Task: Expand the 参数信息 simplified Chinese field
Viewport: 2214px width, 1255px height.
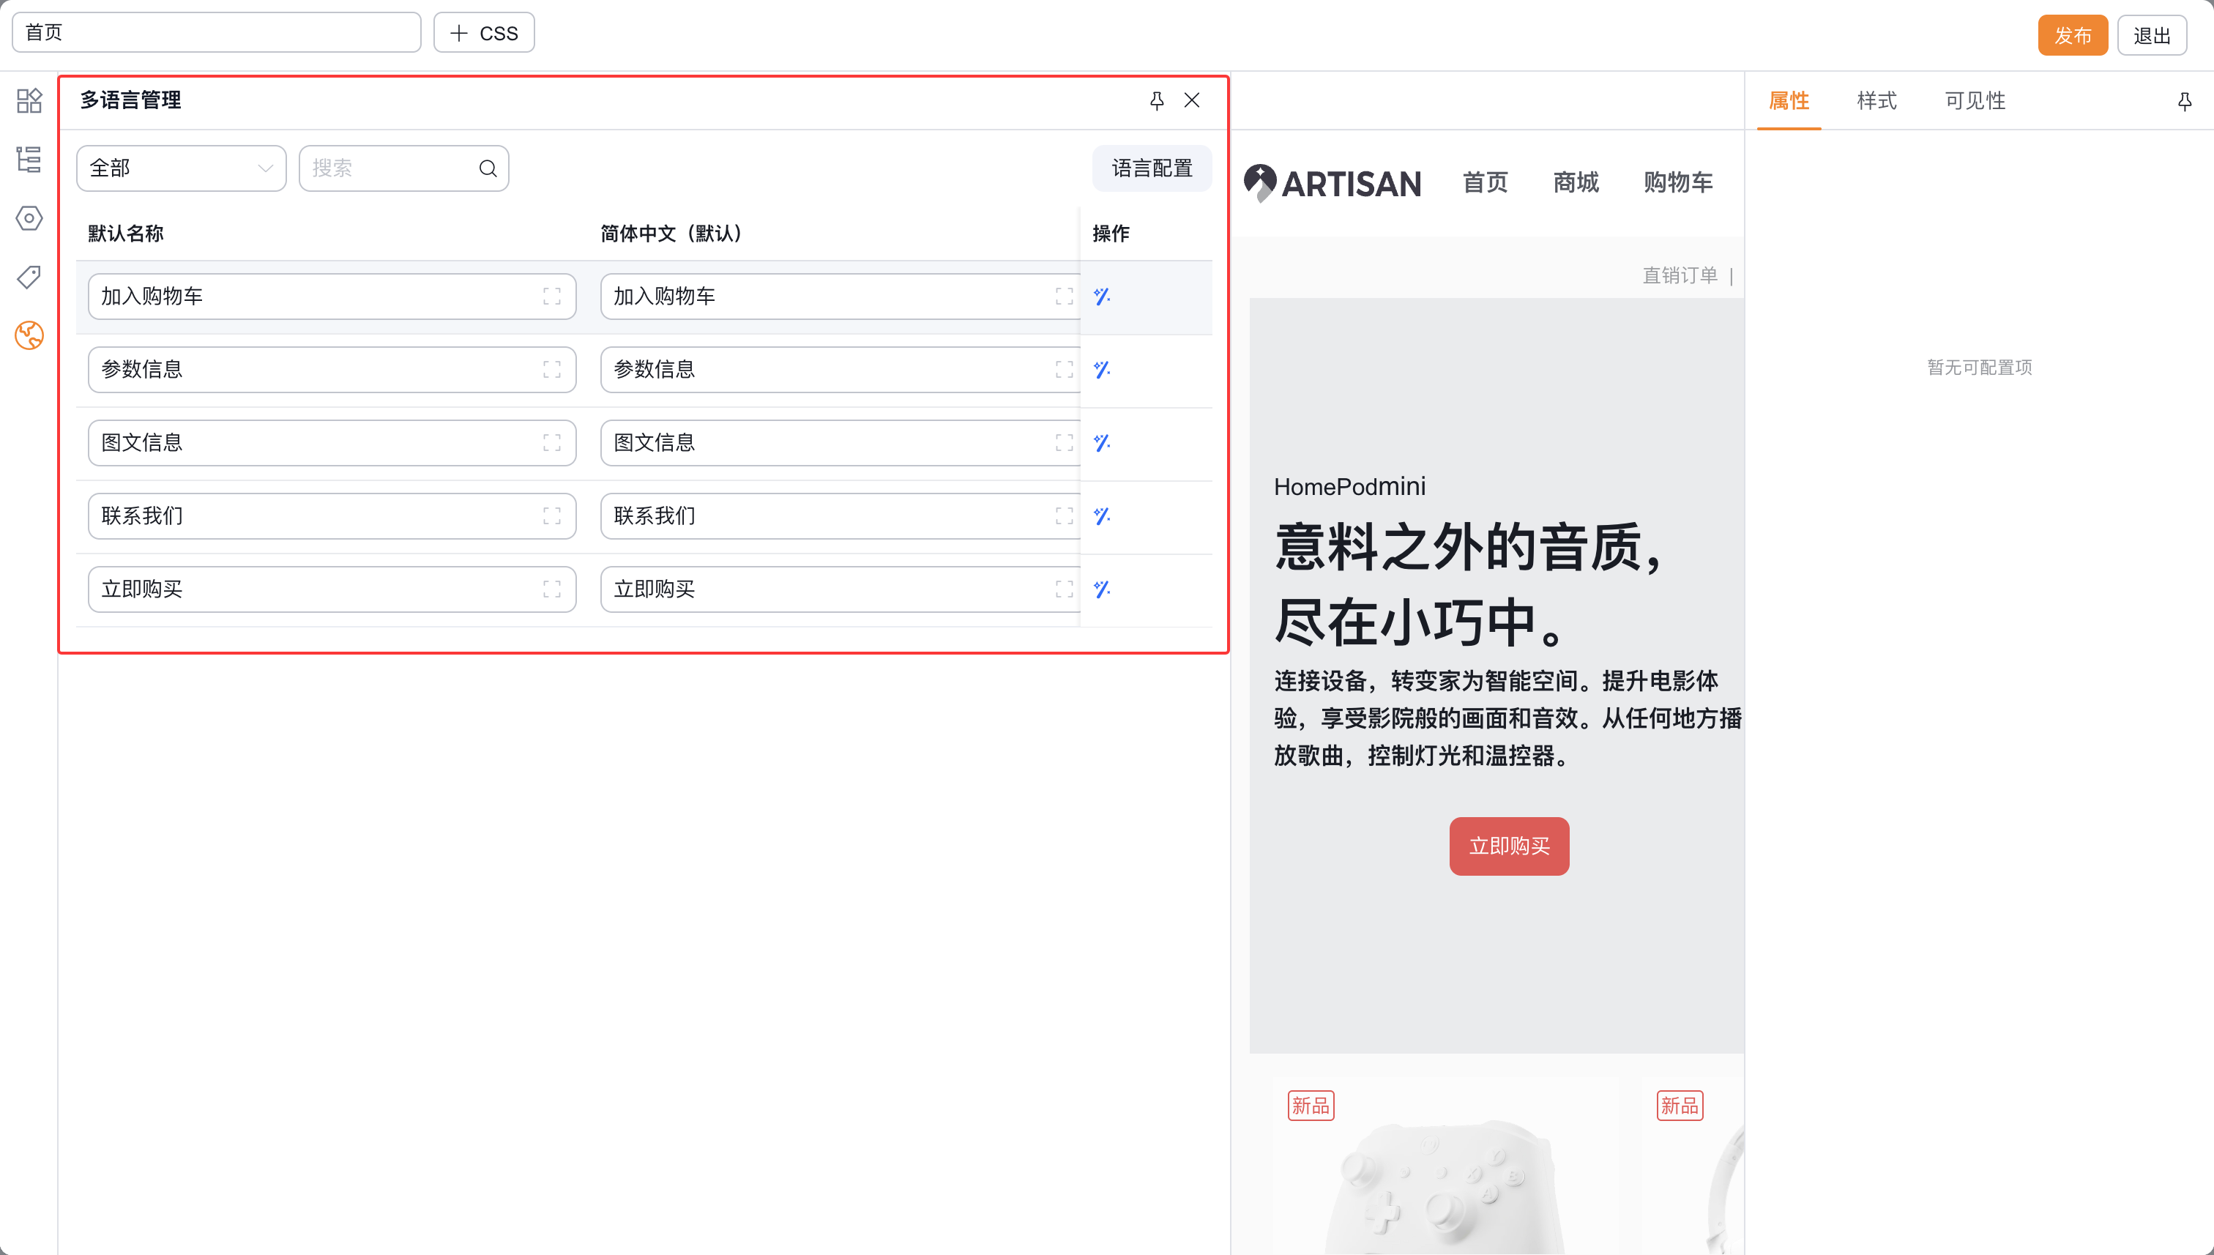Action: point(1065,370)
